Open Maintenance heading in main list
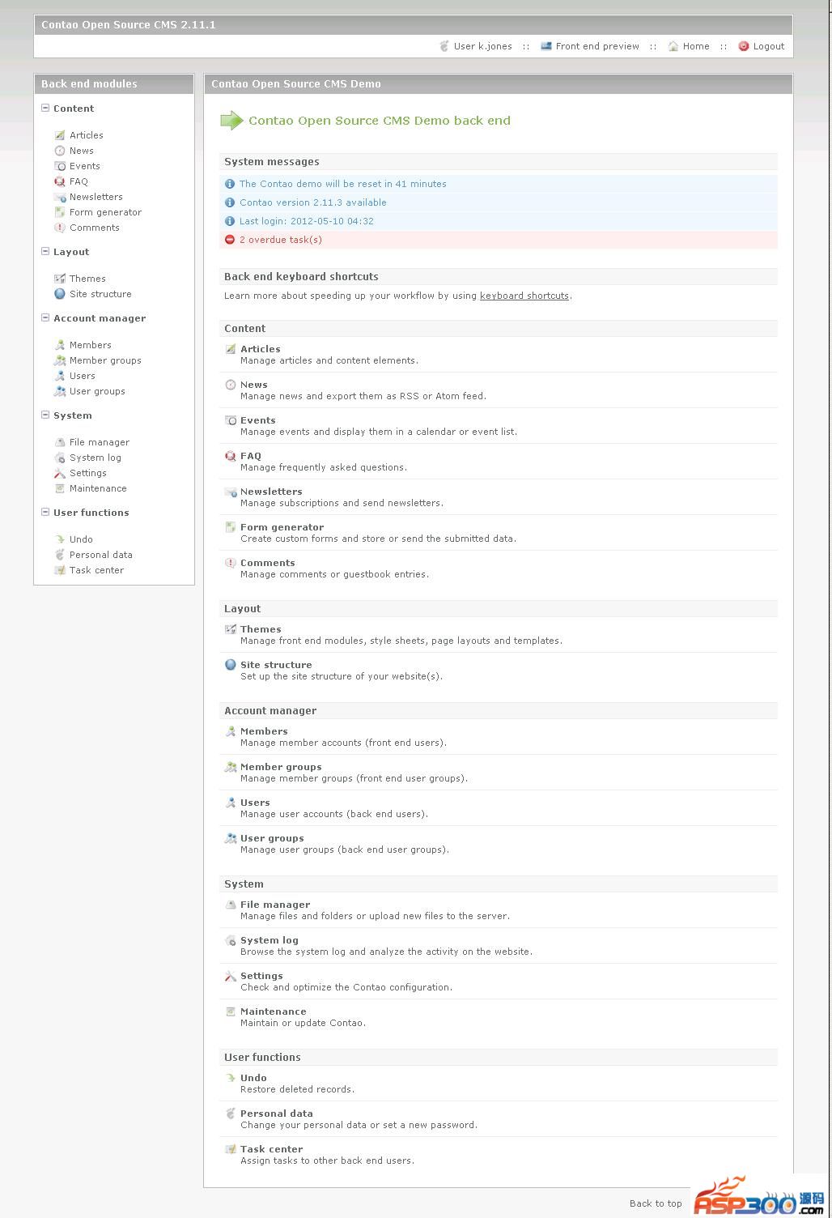Viewport: 832px width, 1218px height. click(x=274, y=1011)
